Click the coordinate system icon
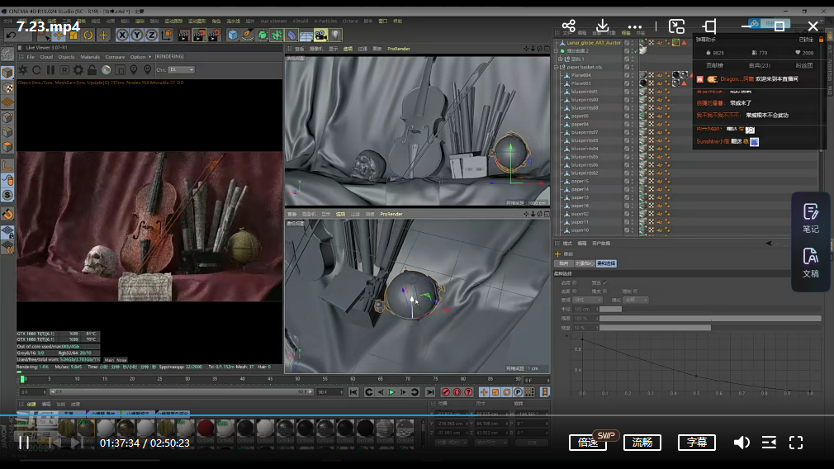Image resolution: width=834 pixels, height=469 pixels. [167, 36]
